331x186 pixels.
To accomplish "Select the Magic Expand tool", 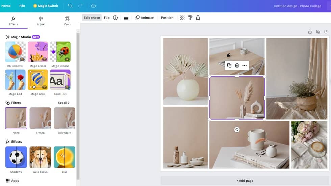I will (x=60, y=52).
